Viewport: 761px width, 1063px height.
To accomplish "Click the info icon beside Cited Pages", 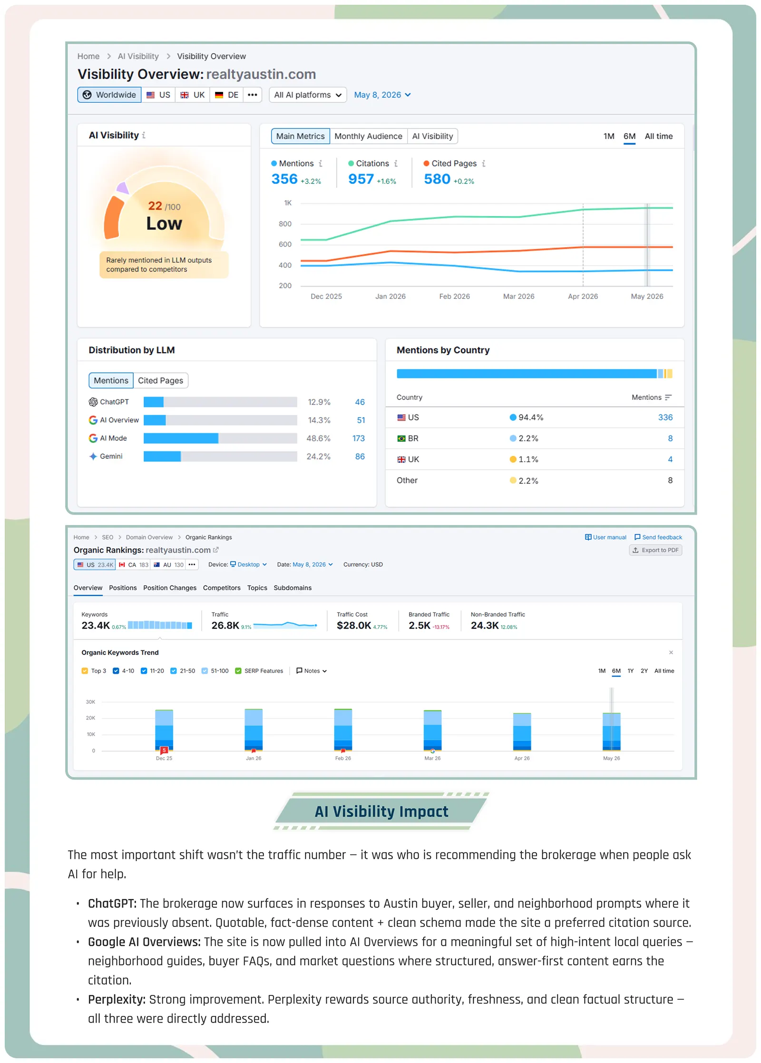I will pos(484,163).
